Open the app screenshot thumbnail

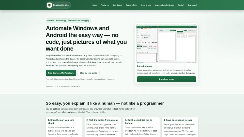166,43
